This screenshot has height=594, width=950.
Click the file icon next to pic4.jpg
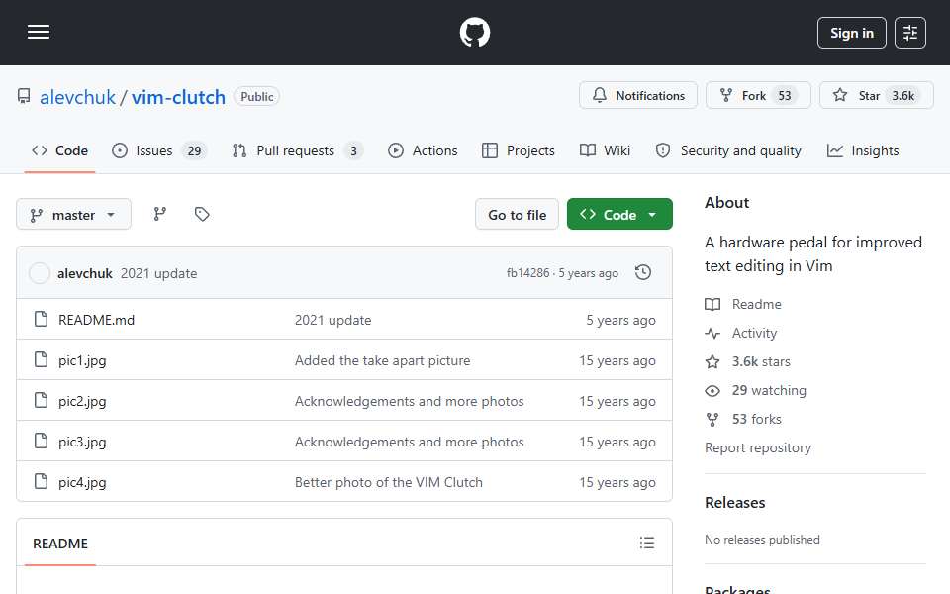(41, 481)
